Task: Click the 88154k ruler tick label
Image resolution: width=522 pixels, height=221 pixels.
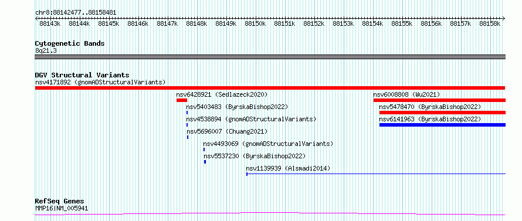Action: click(372, 24)
